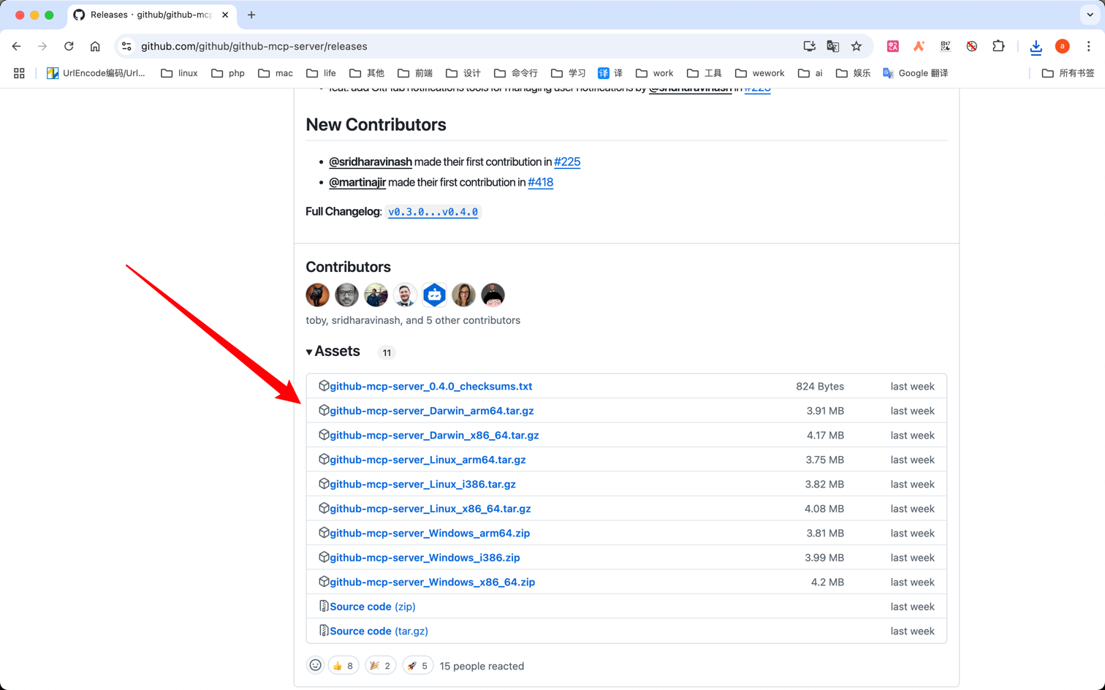
Task: Open the wework bookmarks folder
Action: coord(760,73)
